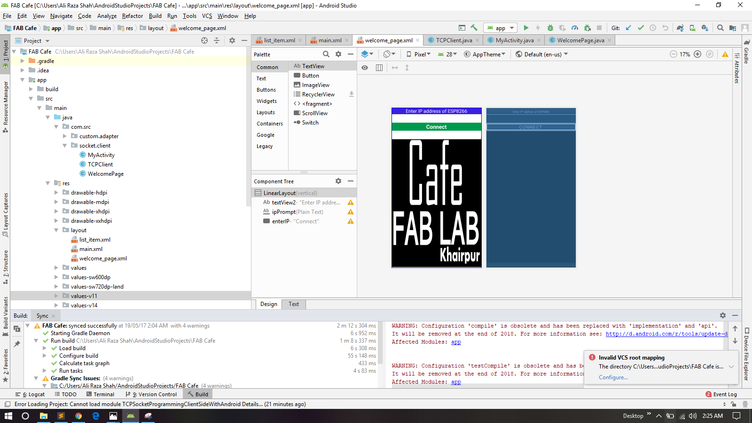
Task: Open the Analyze menu
Action: pyautogui.click(x=107, y=16)
